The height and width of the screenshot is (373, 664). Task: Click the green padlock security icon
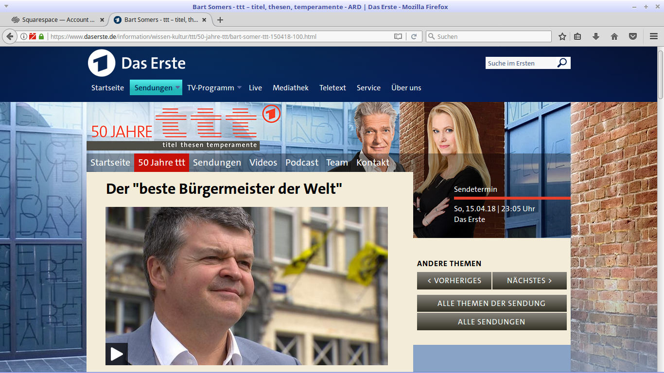41,36
